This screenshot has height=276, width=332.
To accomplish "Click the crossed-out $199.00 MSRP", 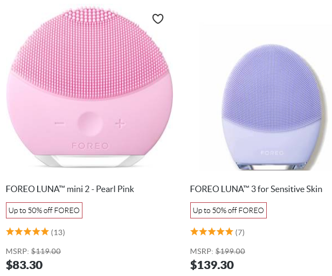I will 230,251.
